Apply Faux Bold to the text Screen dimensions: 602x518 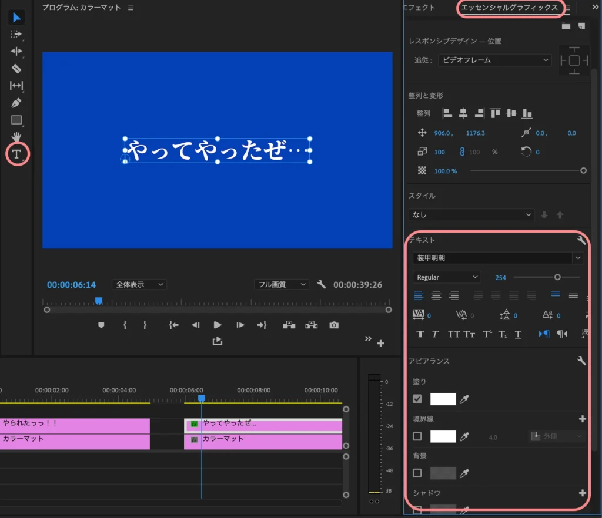pos(420,334)
